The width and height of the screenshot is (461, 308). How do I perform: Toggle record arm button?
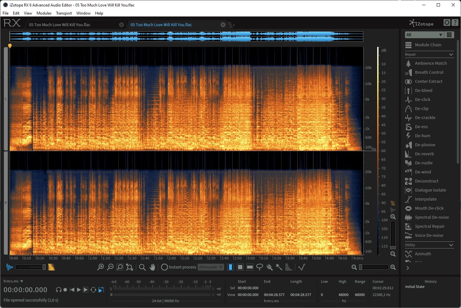click(65, 290)
